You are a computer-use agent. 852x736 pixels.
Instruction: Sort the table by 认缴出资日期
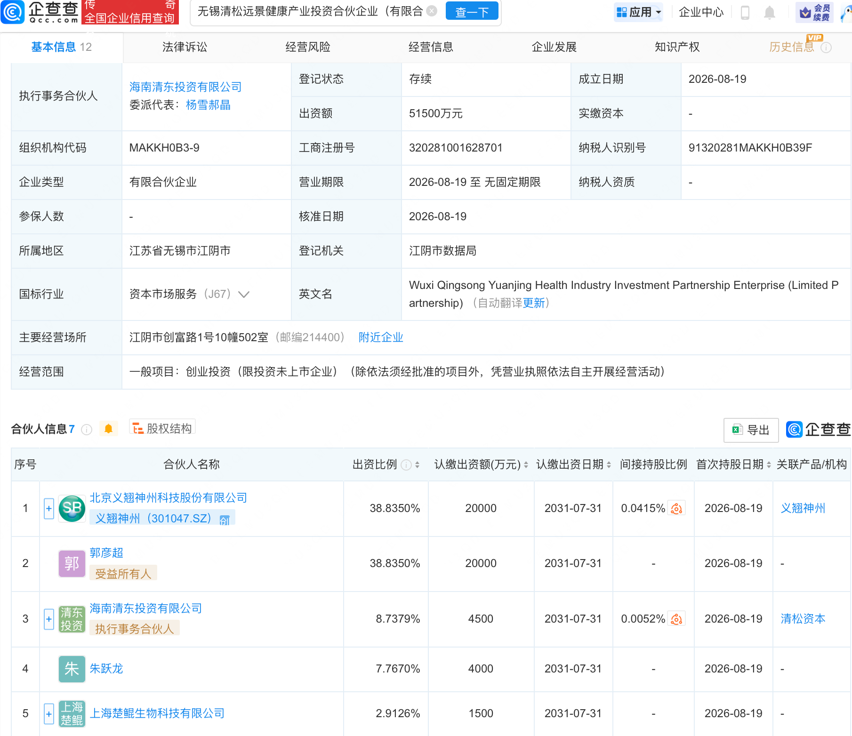point(609,465)
